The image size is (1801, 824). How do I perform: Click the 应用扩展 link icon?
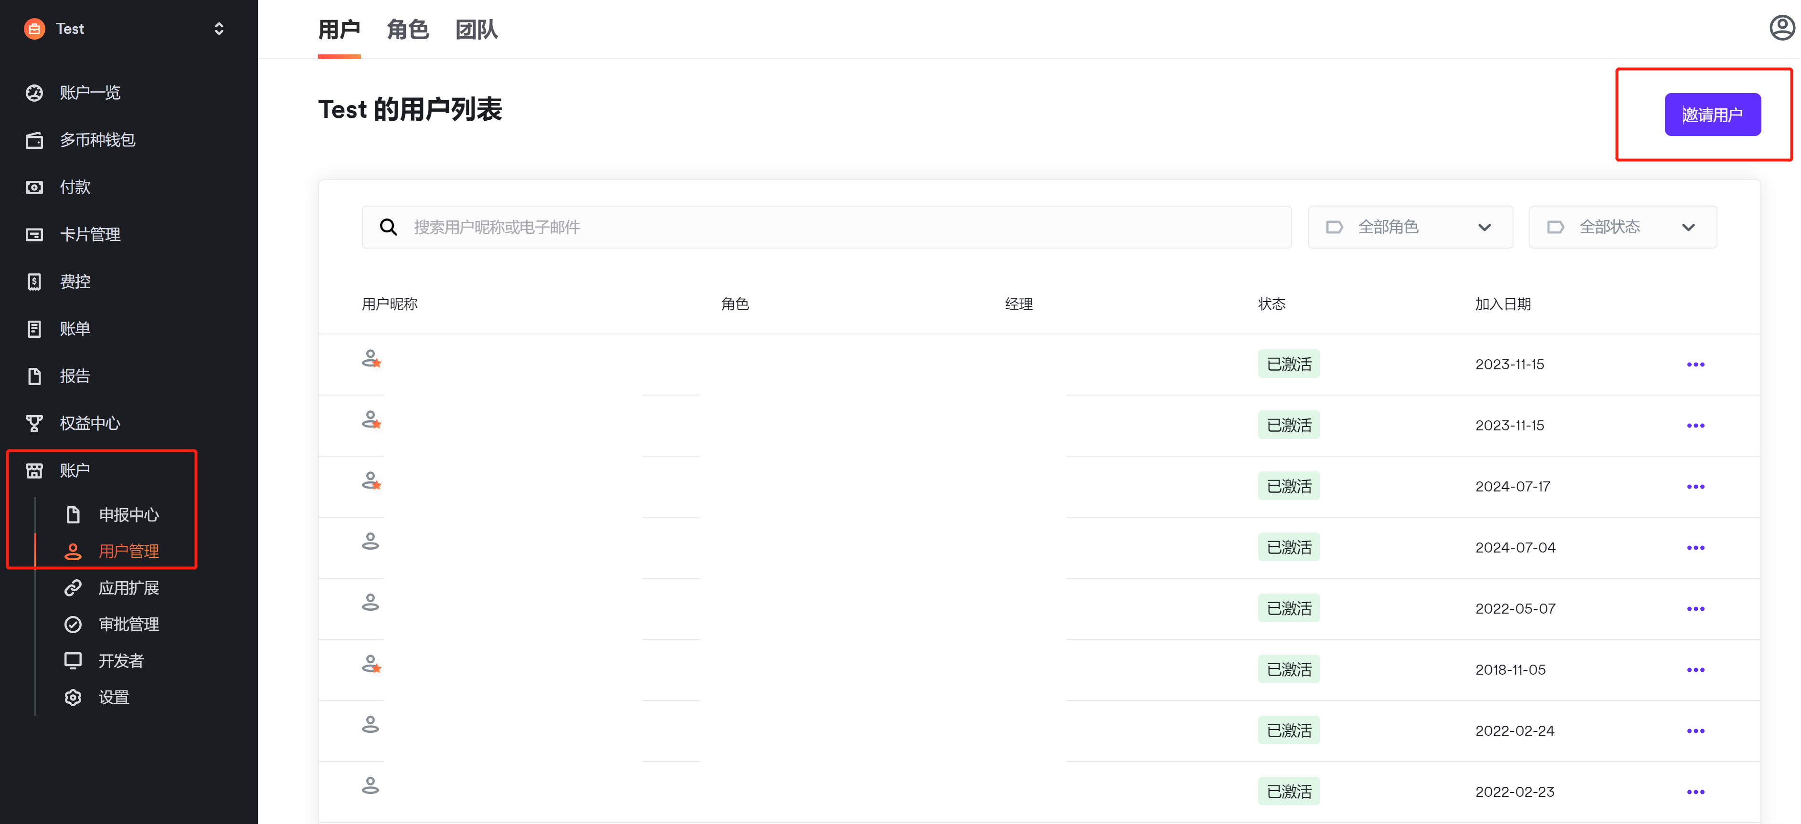[x=73, y=588]
